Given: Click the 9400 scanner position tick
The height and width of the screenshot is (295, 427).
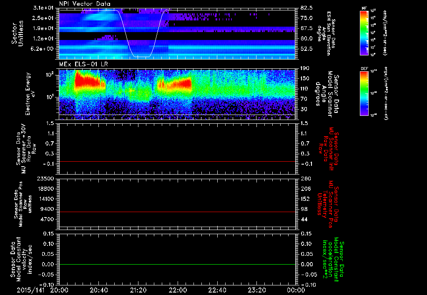Looking at the screenshot, I should coord(47,209).
